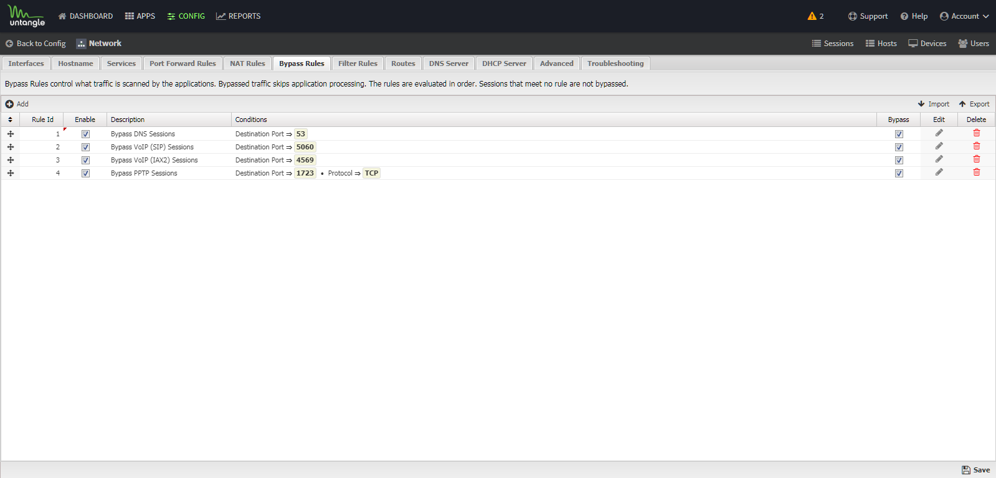Delete the Bypass PPTP Sessions rule via trash icon
Screen dimensions: 996x478
pyautogui.click(x=976, y=172)
